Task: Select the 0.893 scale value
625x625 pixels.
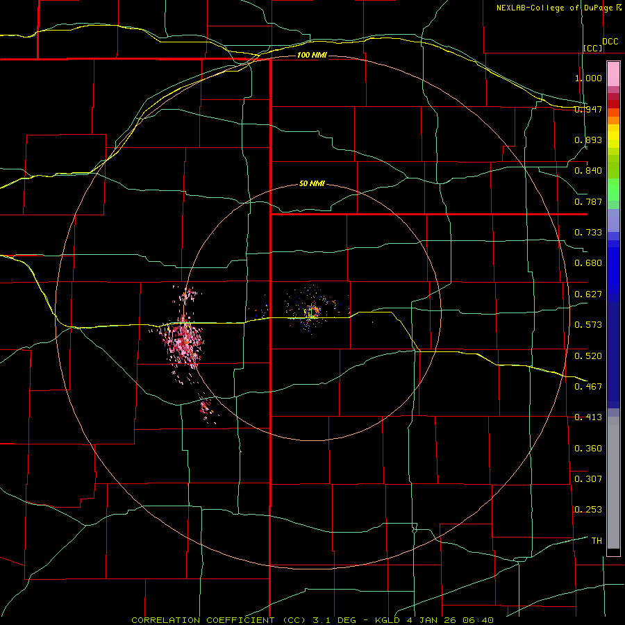Action: pos(588,140)
